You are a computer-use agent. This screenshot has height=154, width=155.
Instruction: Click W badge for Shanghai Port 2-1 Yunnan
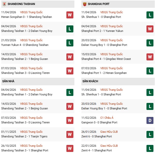150,29
